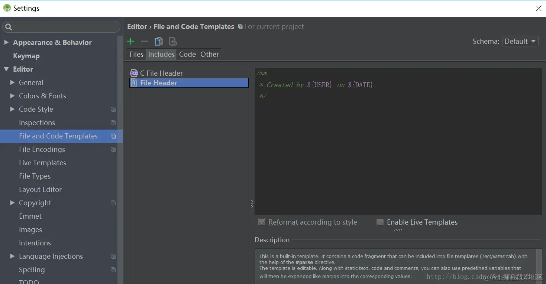Viewport: 546px width, 284px height.
Task: Click the Copy Template icon
Action: tap(159, 41)
